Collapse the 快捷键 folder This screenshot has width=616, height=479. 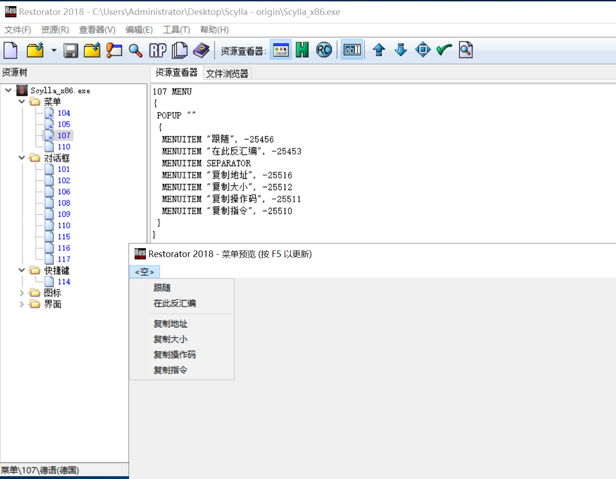click(22, 270)
